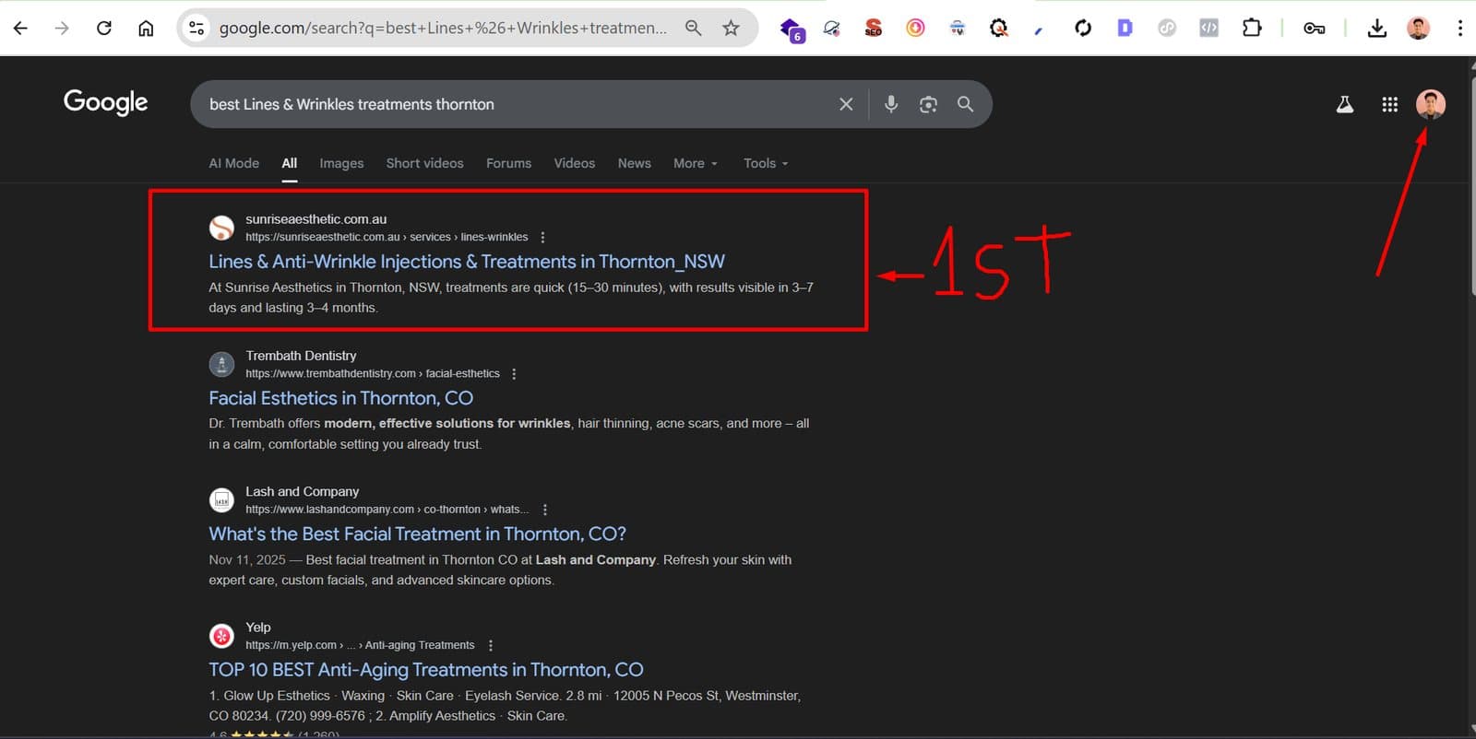Switch to the Short videos tab
This screenshot has height=739, width=1476.
click(x=424, y=163)
